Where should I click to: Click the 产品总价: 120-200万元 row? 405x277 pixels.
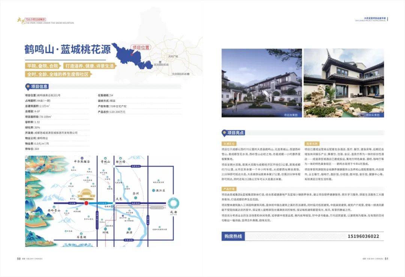[139, 112]
